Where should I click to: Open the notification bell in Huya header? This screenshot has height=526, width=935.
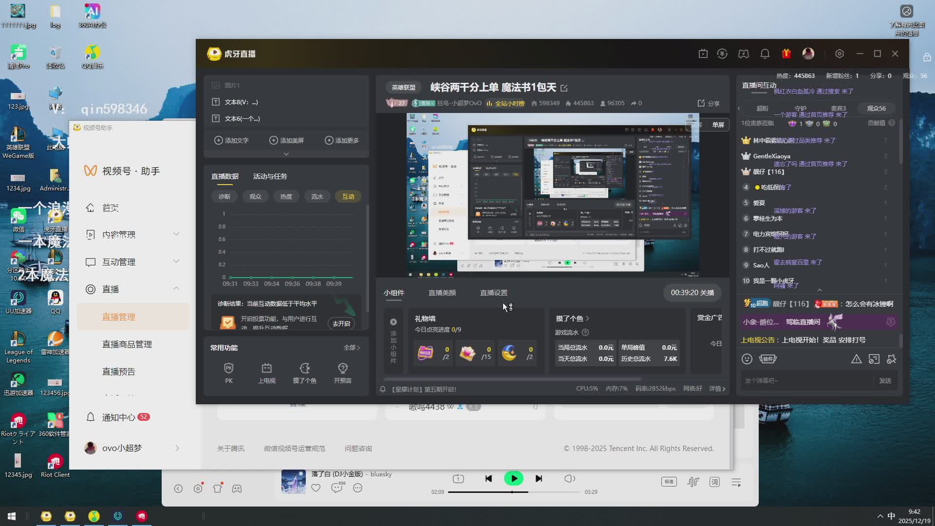point(765,54)
